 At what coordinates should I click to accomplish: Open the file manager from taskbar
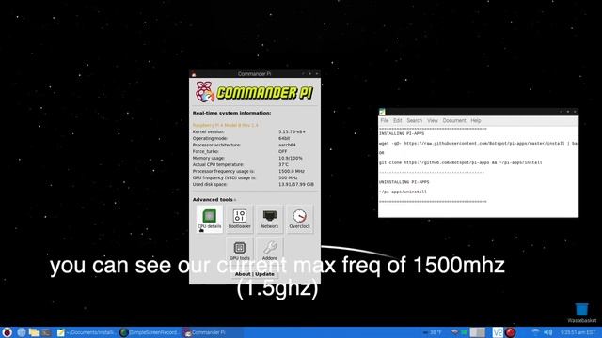[34, 332]
